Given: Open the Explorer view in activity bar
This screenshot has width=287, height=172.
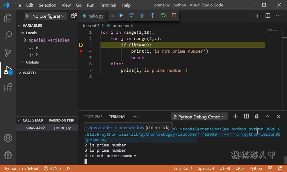Looking at the screenshot, I should coord(8,18).
